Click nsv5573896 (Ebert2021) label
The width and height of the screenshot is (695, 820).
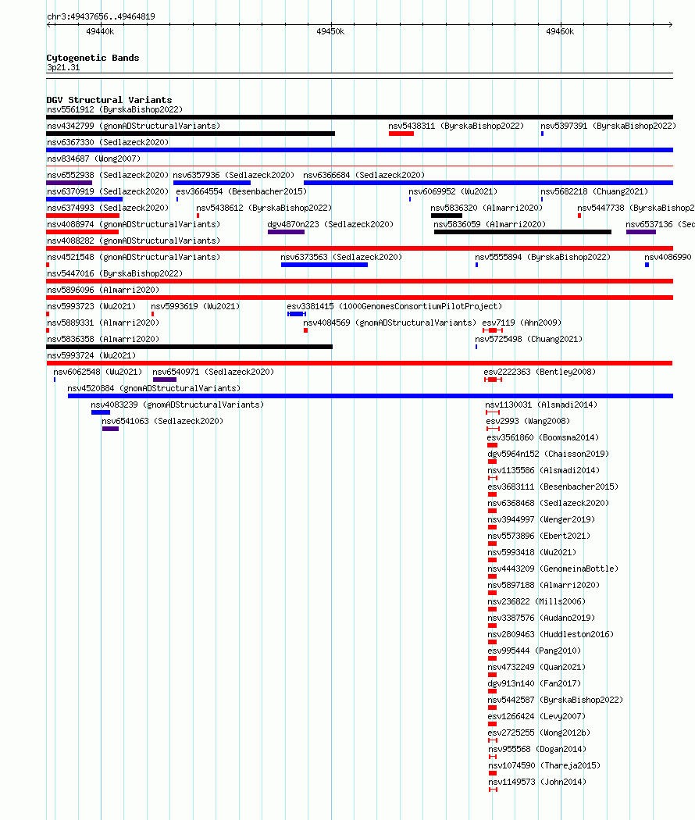pyautogui.click(x=539, y=536)
